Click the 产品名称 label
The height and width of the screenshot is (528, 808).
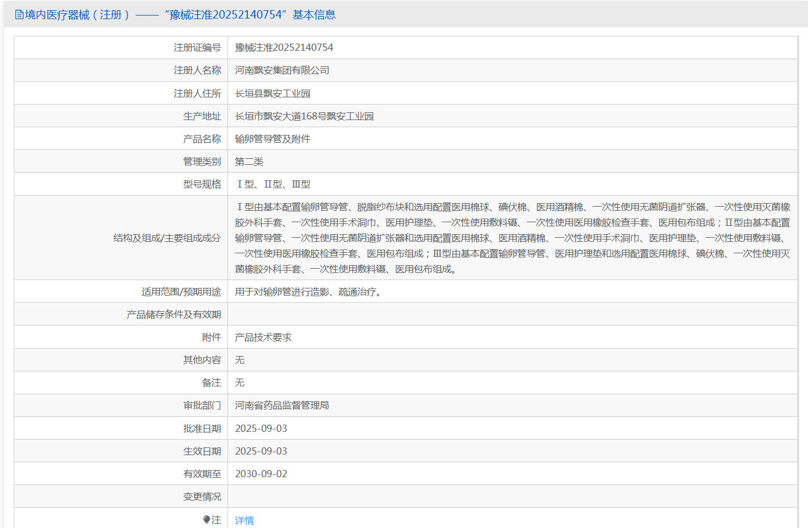tap(202, 139)
